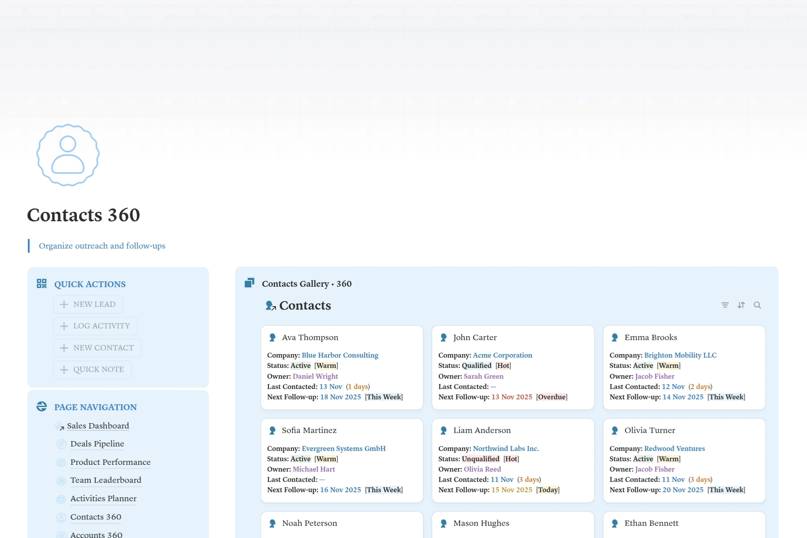
Task: Click the filter icon in Contacts gallery
Action: (725, 305)
